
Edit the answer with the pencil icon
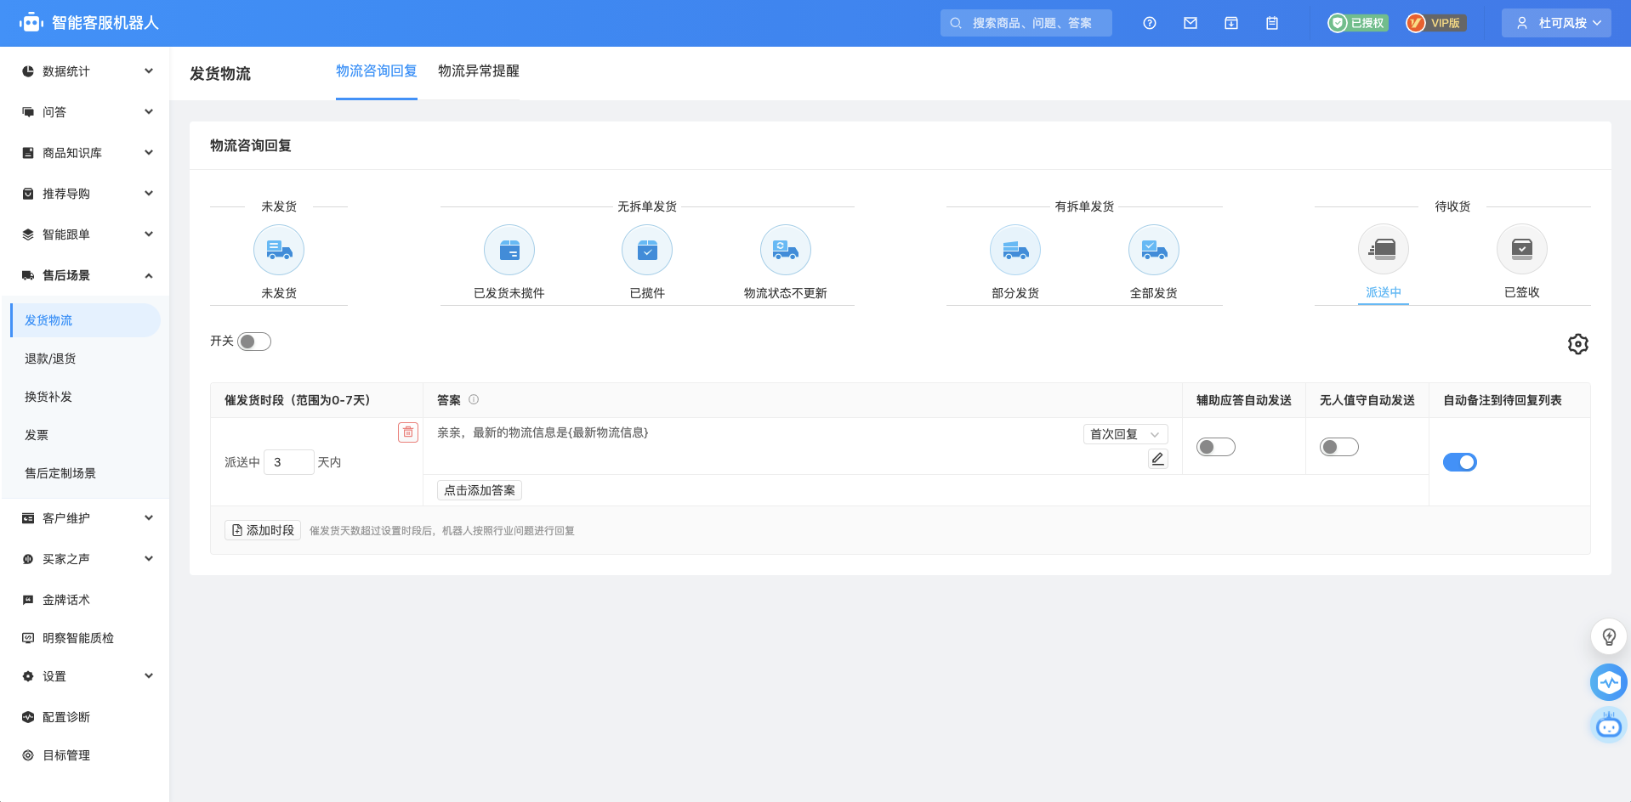point(1157,459)
